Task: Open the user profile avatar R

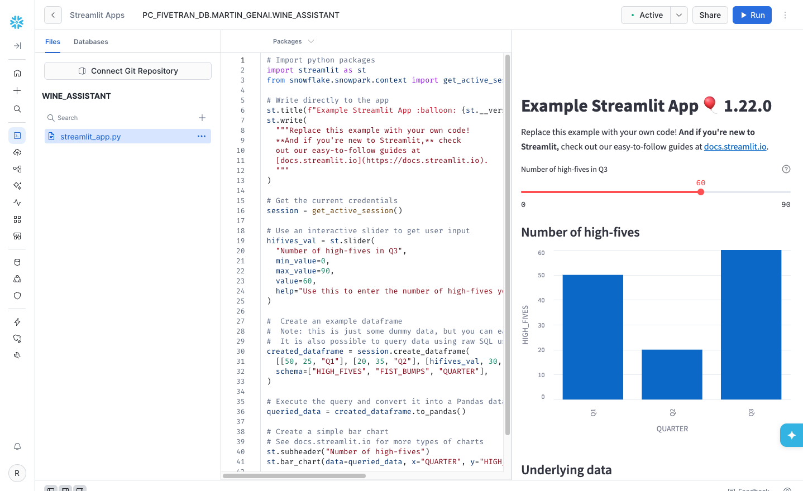Action: pyautogui.click(x=17, y=473)
